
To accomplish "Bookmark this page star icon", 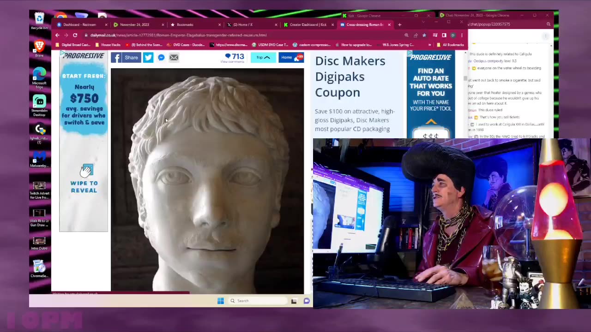I will click(424, 35).
